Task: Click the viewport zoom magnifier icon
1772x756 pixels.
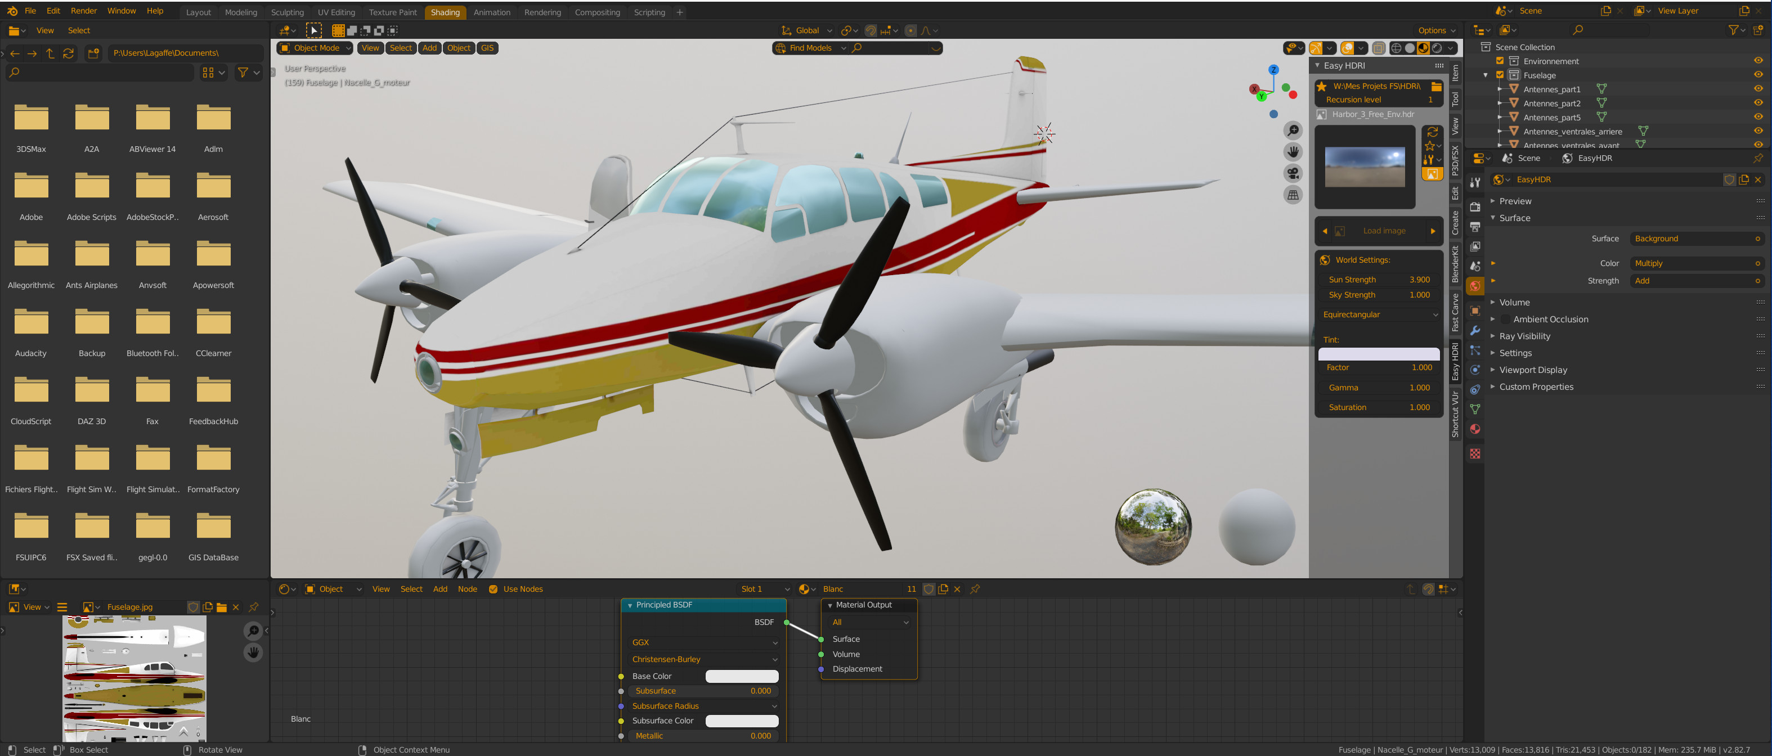Action: pyautogui.click(x=1293, y=130)
